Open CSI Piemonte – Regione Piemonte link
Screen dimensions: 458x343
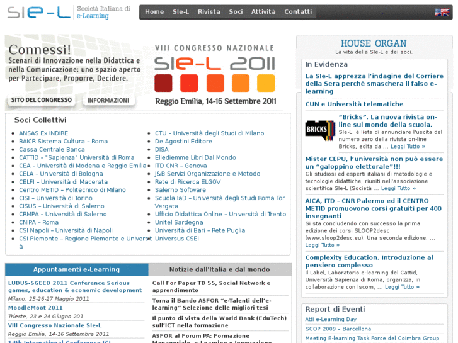(85, 239)
